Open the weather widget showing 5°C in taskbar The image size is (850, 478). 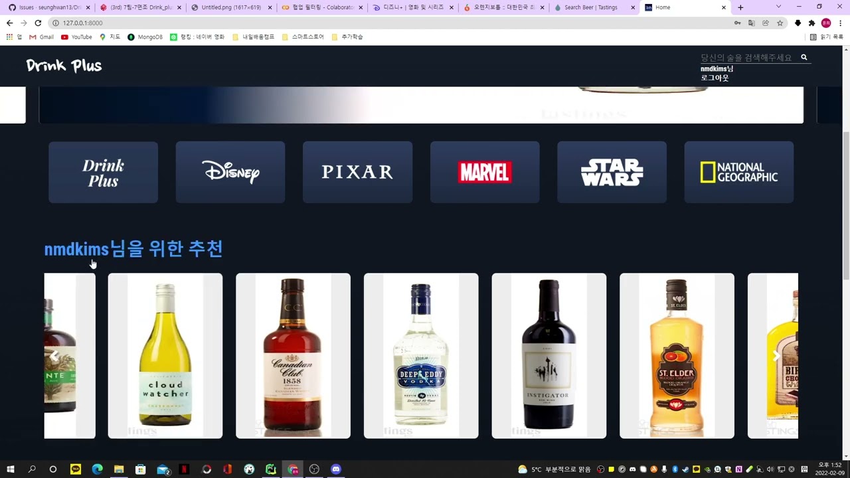point(554,469)
